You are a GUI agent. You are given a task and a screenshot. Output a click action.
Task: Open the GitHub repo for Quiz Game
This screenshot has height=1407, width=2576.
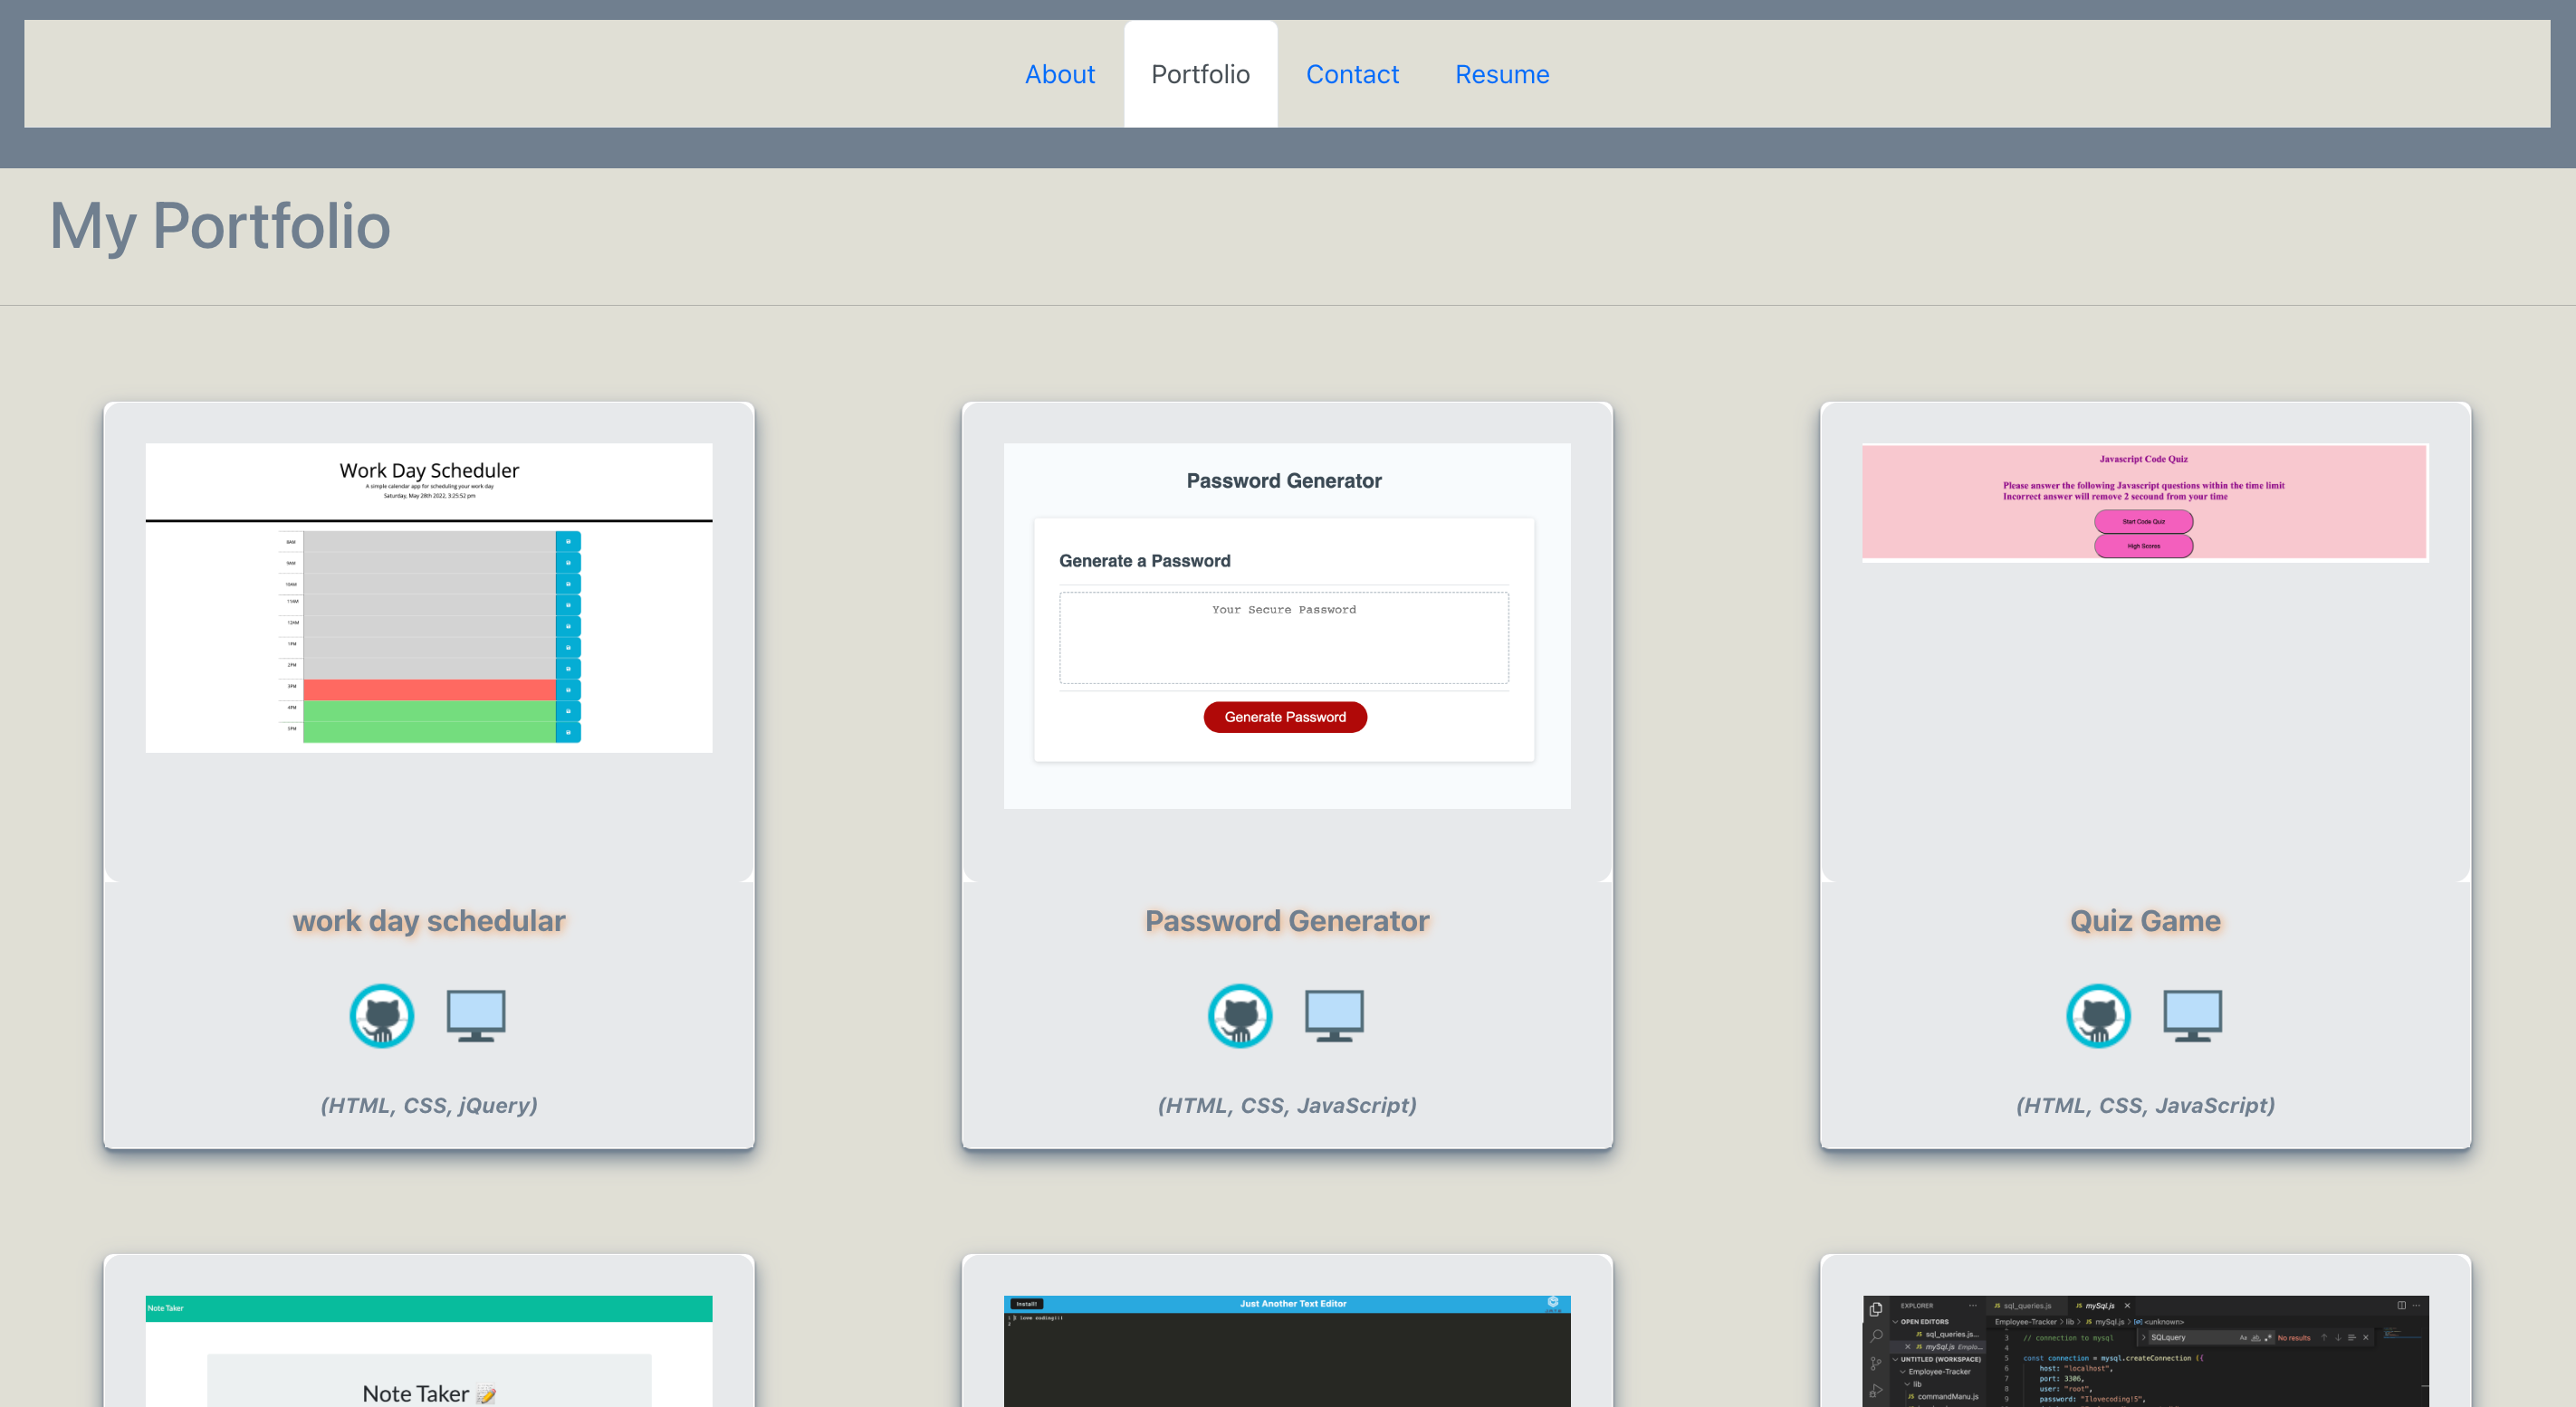coord(2099,1015)
